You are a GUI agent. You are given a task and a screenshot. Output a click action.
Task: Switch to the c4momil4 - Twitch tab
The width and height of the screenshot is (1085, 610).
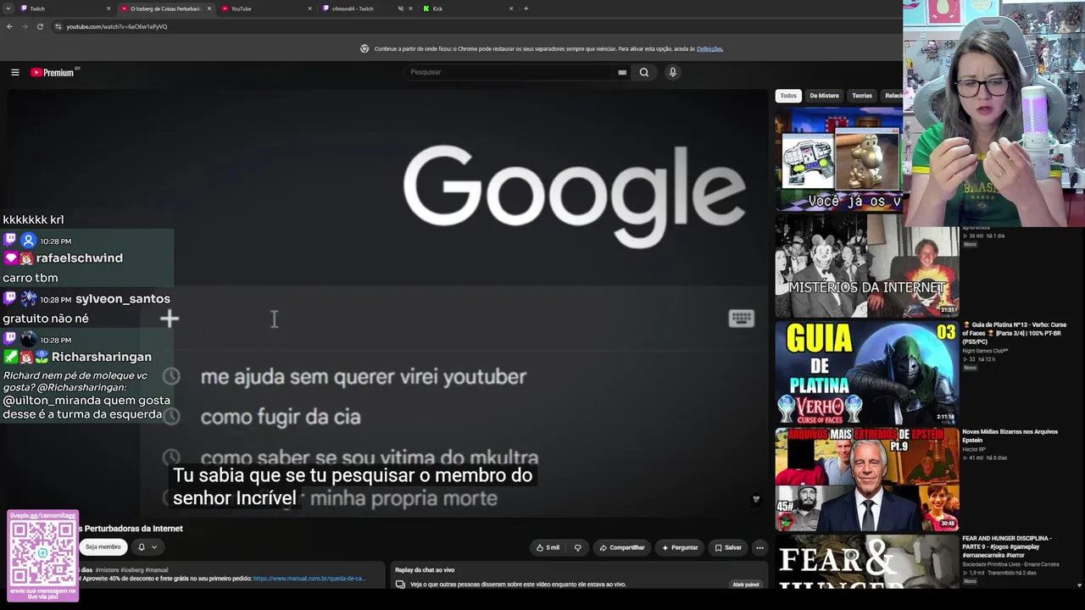point(367,8)
